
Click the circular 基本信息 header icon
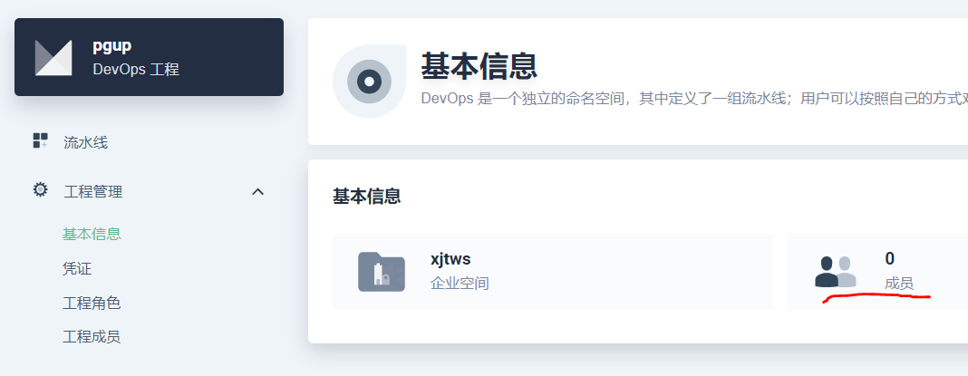tap(369, 81)
